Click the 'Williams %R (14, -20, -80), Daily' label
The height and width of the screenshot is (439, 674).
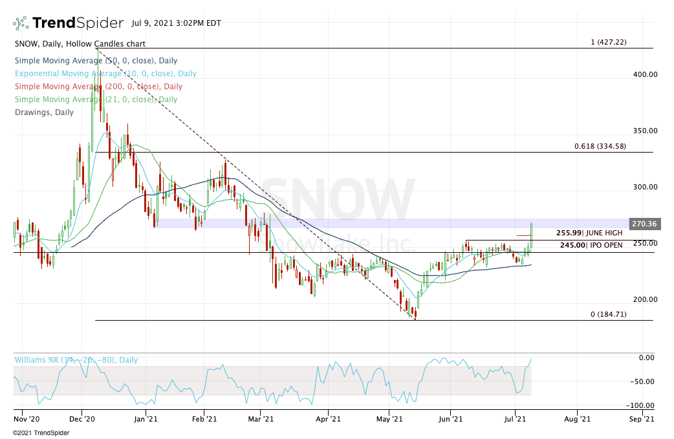click(76, 360)
